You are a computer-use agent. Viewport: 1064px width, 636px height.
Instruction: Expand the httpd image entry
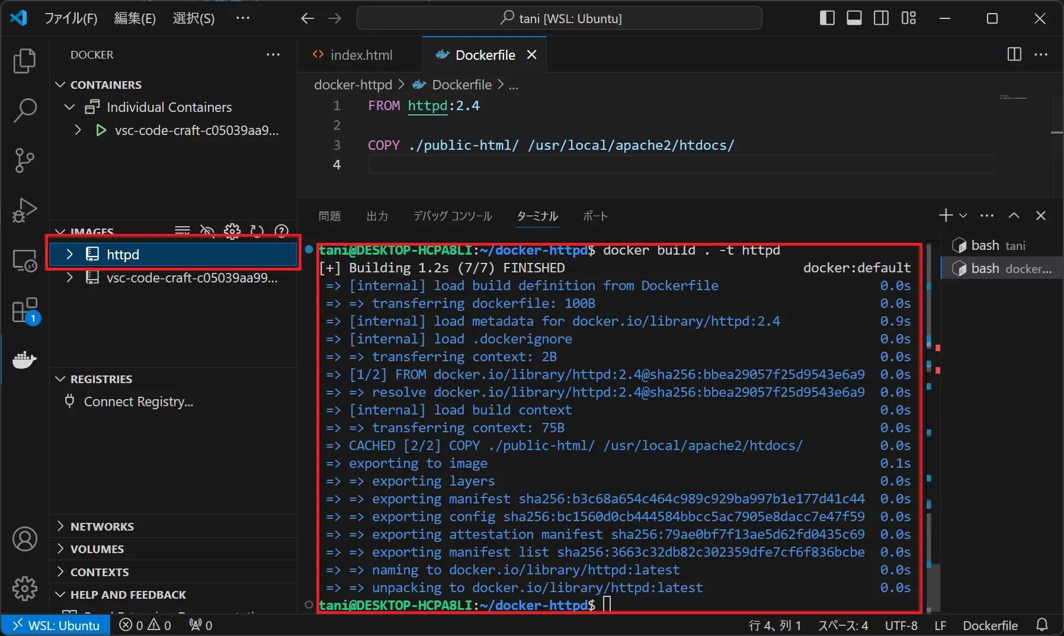click(x=69, y=254)
